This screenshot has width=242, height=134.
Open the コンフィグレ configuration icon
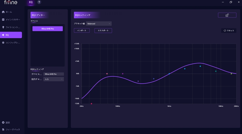tap(3, 43)
